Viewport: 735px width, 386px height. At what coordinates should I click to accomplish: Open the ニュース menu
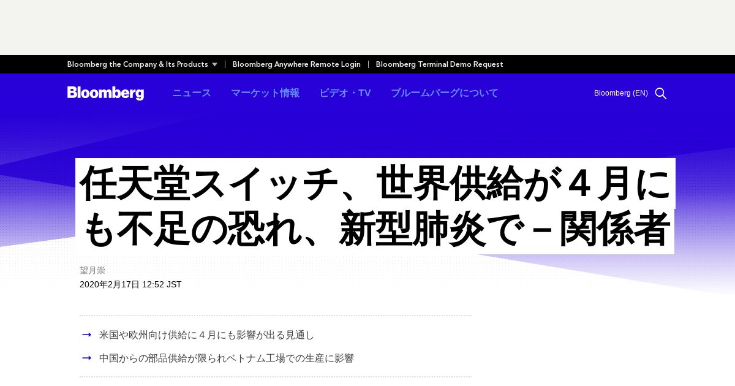coord(192,93)
